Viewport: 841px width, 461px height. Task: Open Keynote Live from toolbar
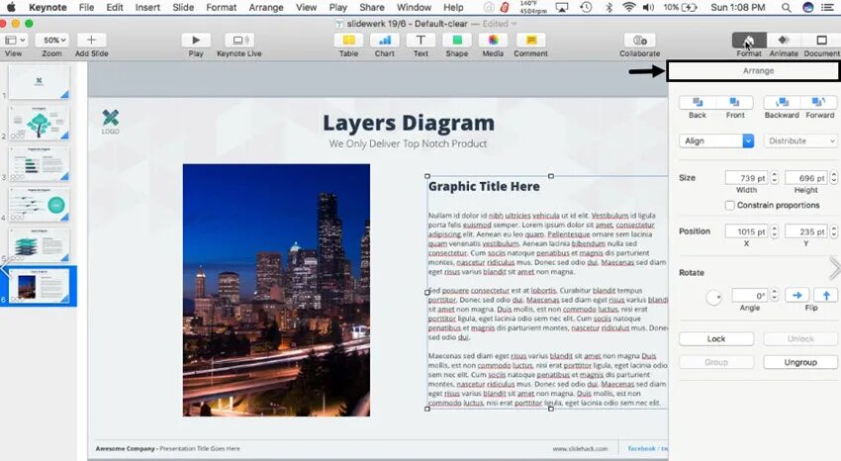pos(239,41)
